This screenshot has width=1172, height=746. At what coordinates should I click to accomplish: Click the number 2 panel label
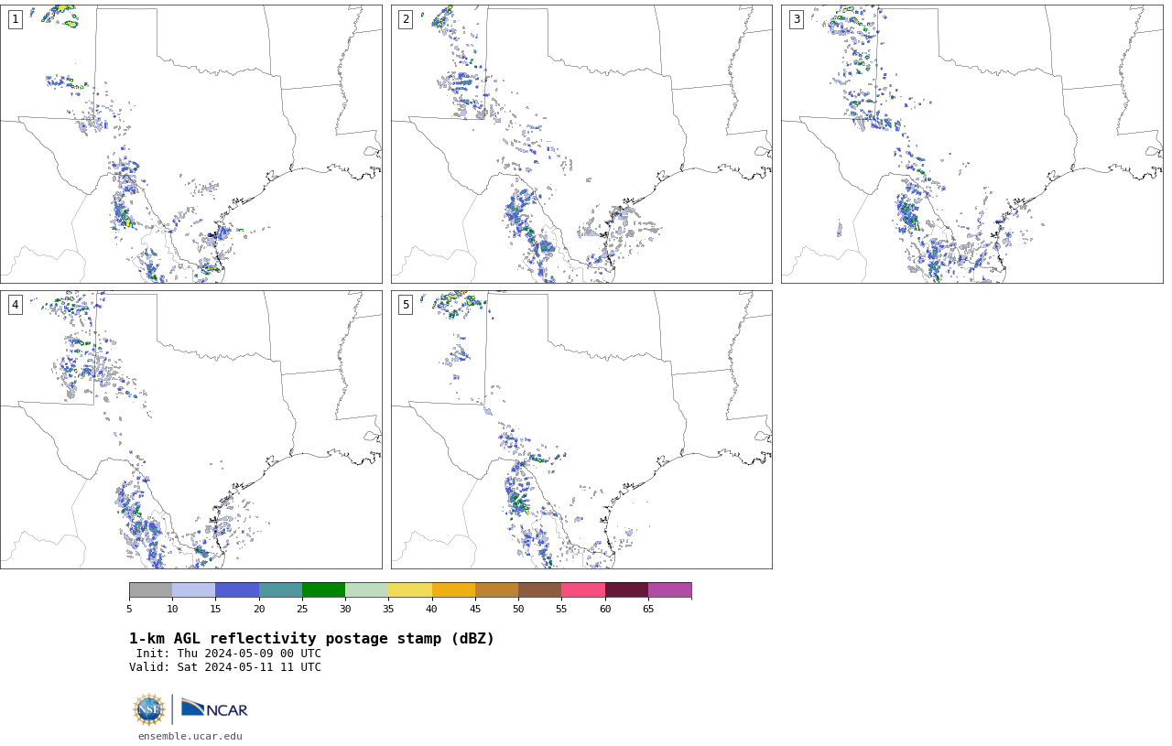(406, 19)
